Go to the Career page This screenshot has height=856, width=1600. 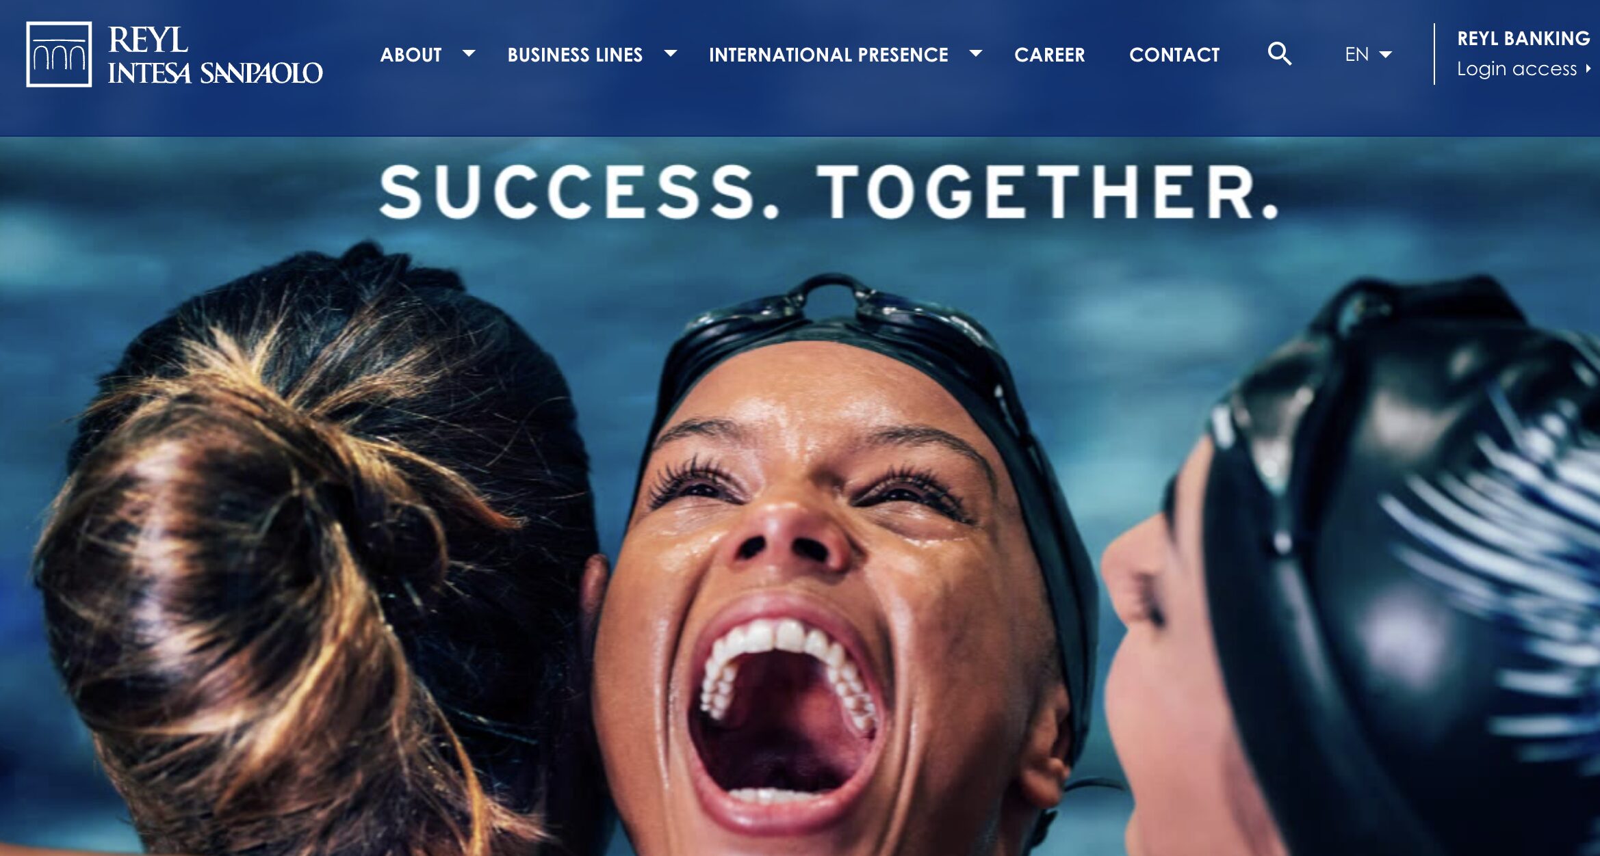[1050, 55]
